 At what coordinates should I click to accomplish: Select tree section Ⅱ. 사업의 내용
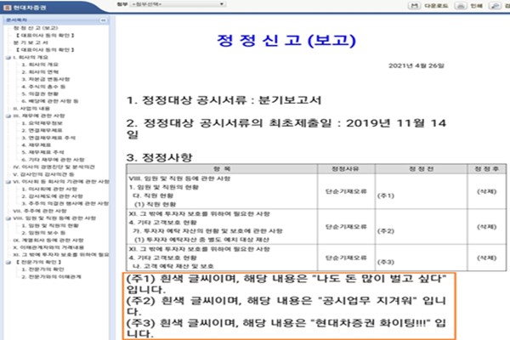tap(31, 108)
